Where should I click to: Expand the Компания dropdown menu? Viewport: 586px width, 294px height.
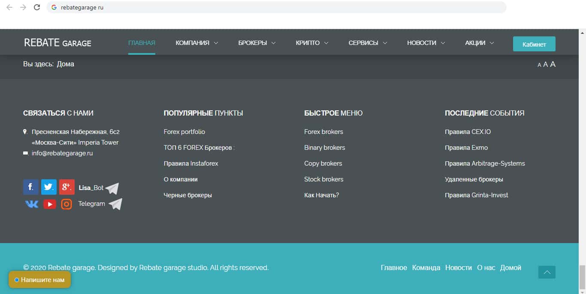[x=196, y=43]
